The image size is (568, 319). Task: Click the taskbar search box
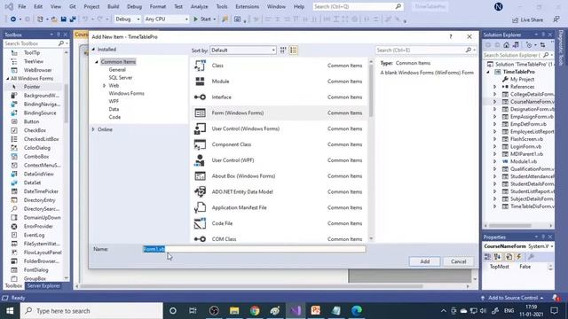pos(91,311)
